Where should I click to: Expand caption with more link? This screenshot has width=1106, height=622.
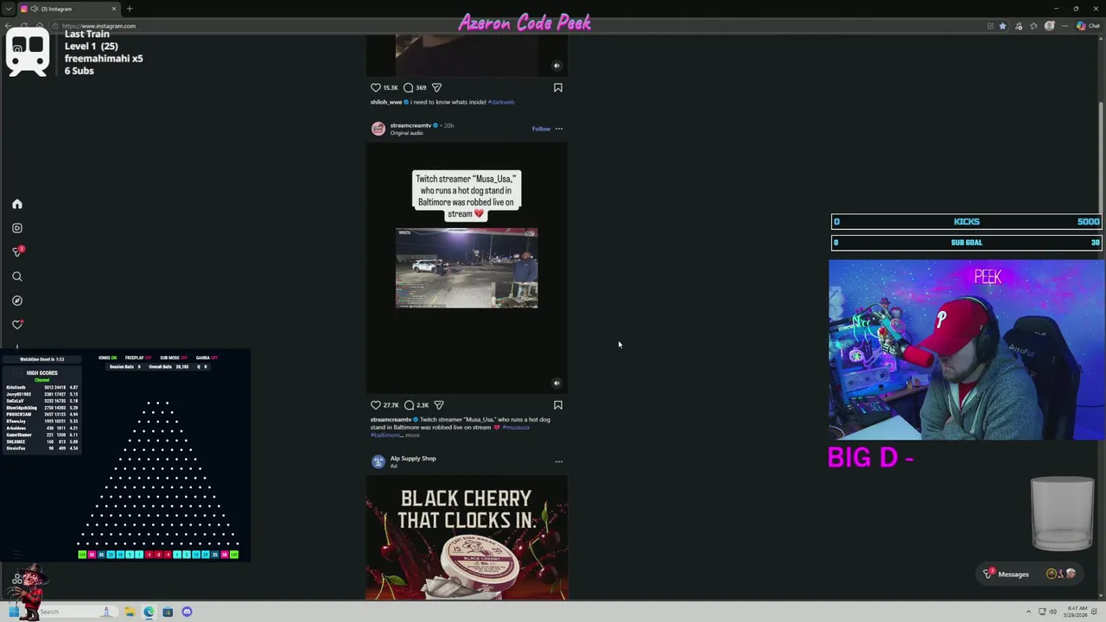[x=412, y=435]
